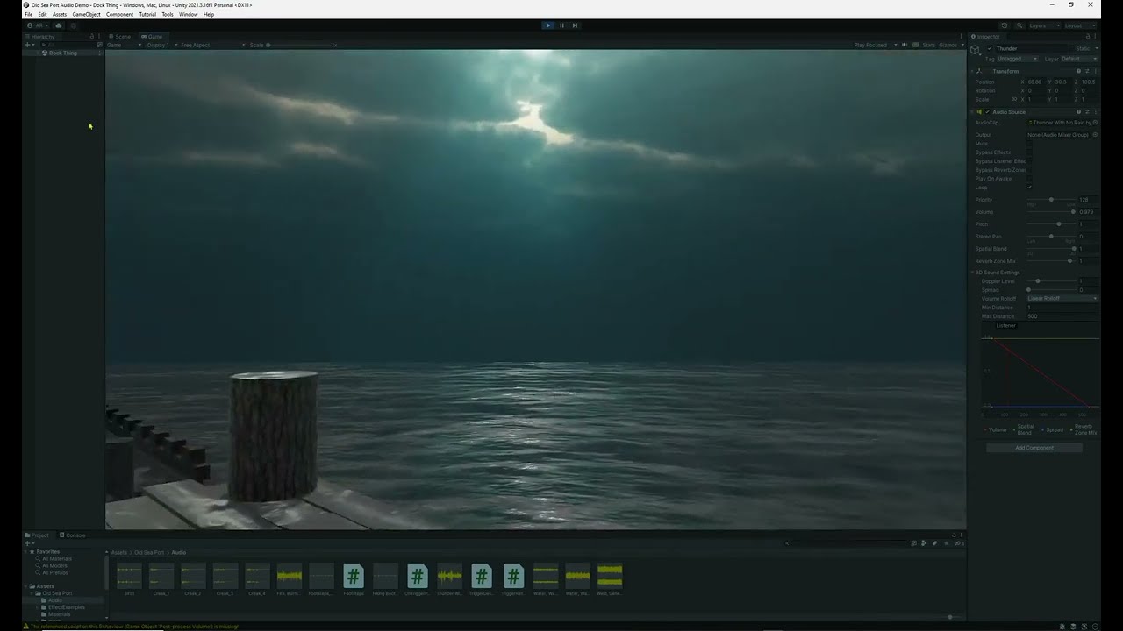Switch to the Console tab
1123x631 pixels.
(73, 535)
